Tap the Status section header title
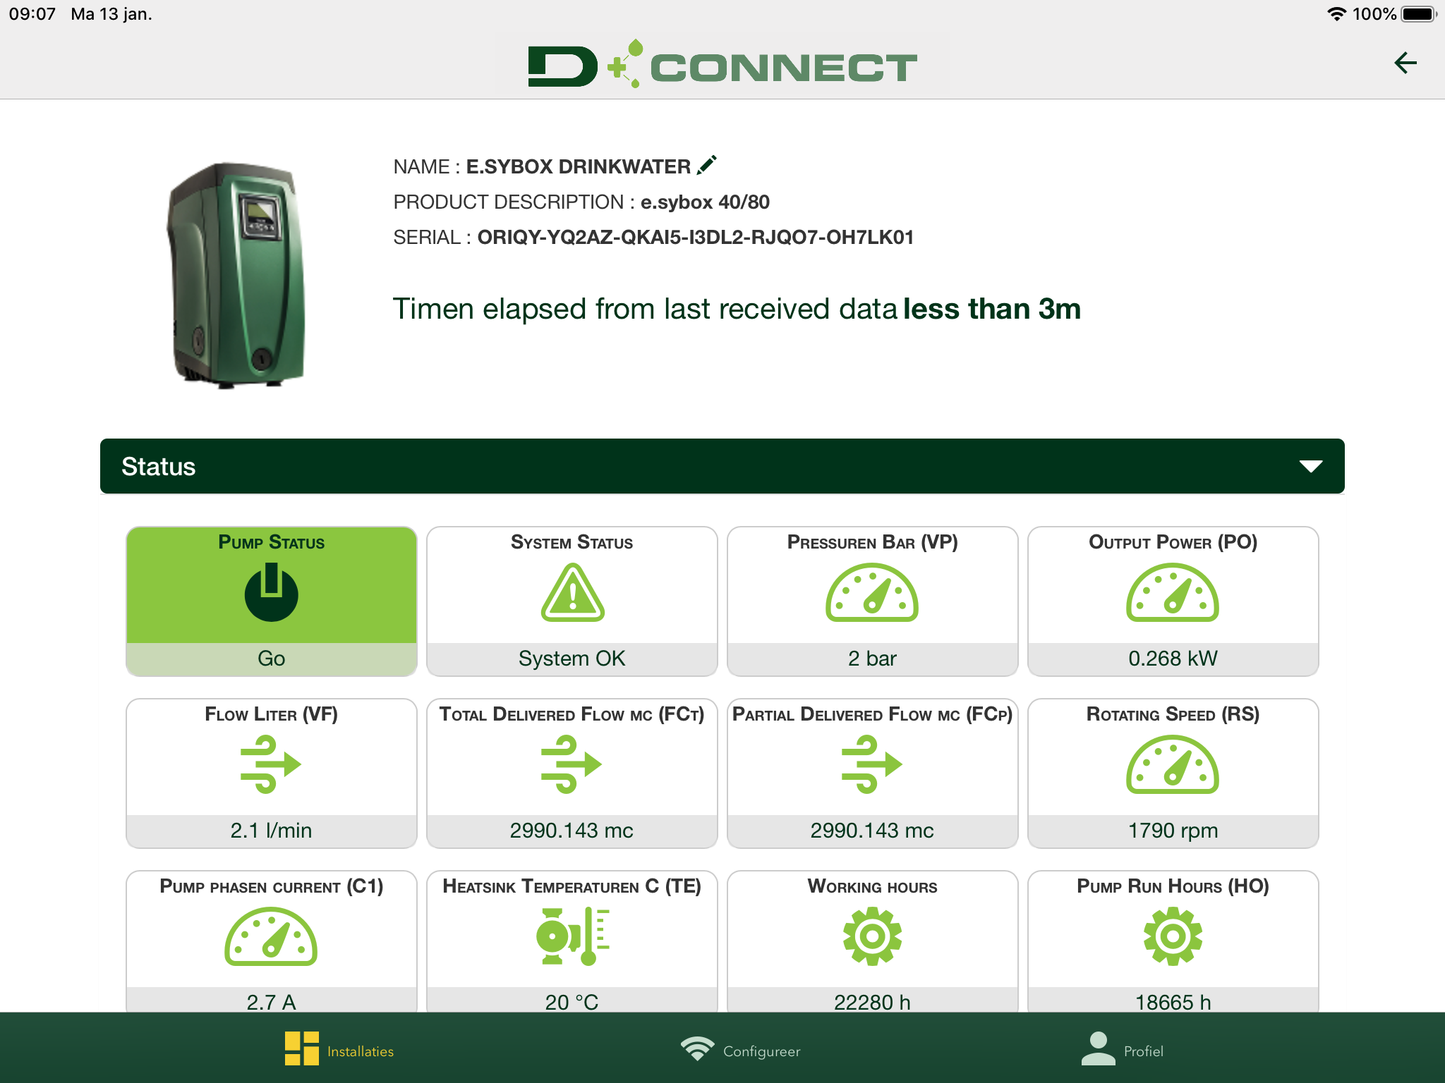This screenshot has width=1445, height=1083. coord(158,467)
